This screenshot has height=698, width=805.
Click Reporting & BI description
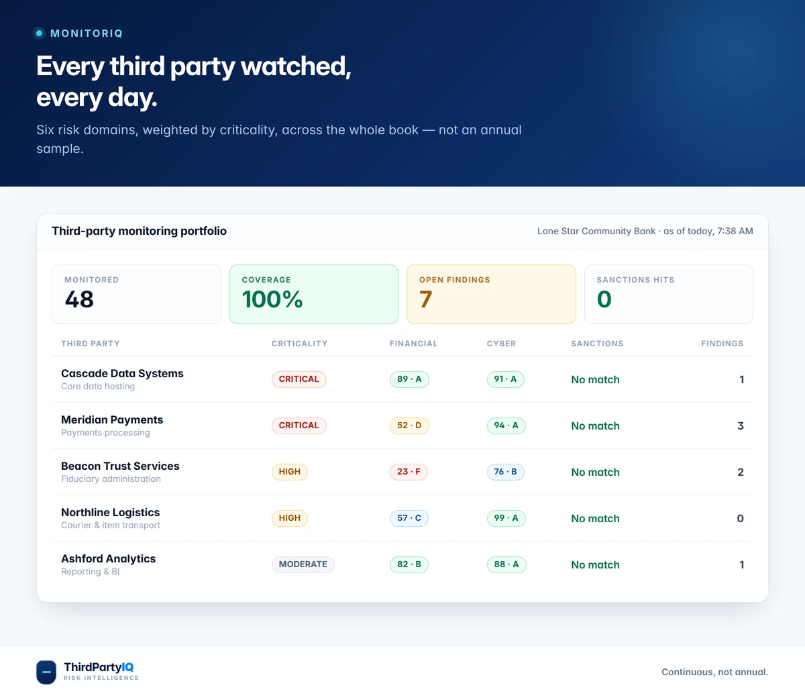coord(91,572)
